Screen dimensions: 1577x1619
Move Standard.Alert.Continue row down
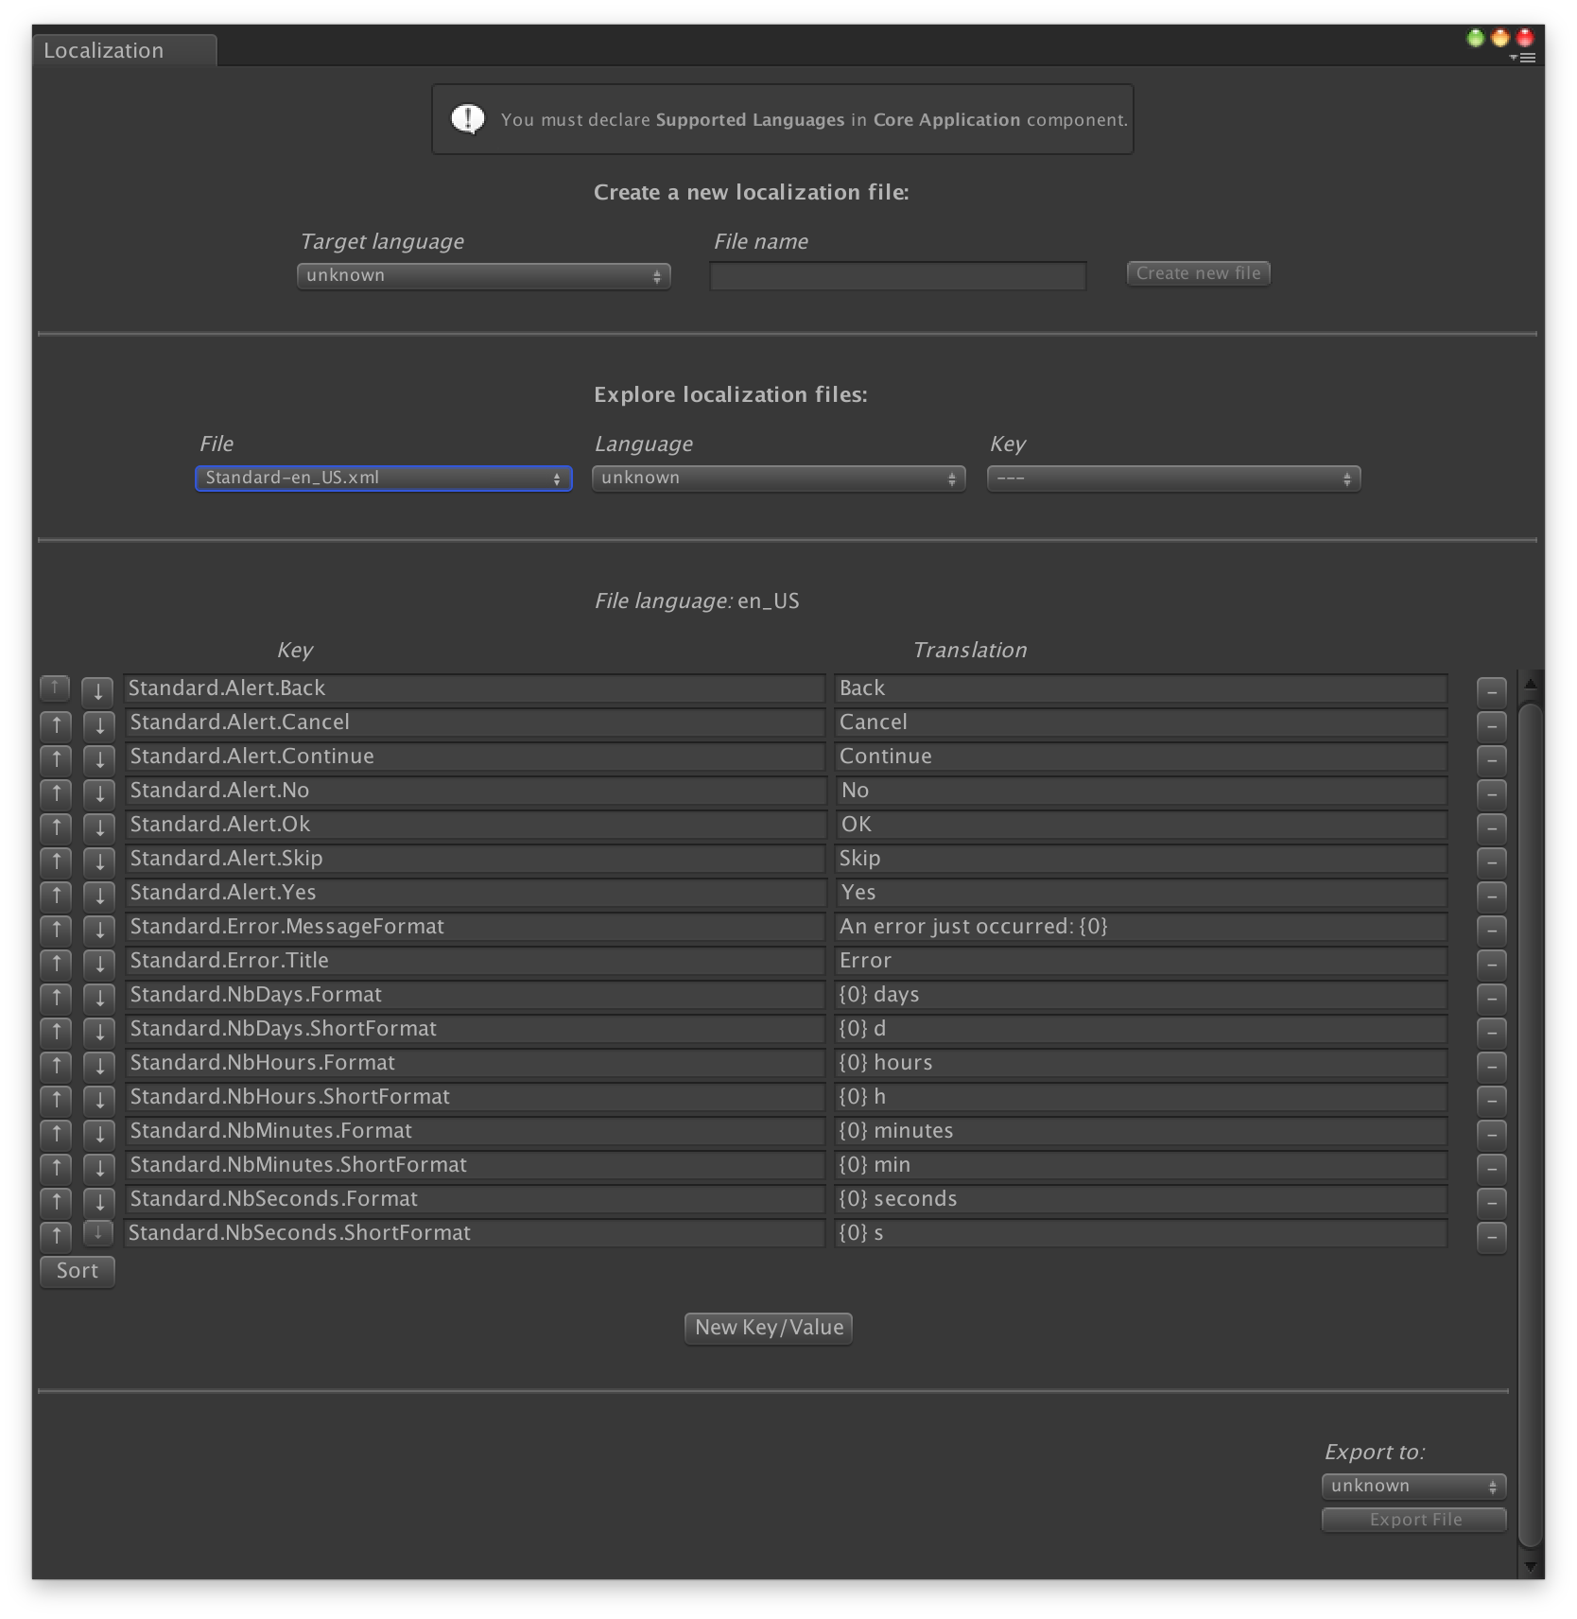[98, 758]
